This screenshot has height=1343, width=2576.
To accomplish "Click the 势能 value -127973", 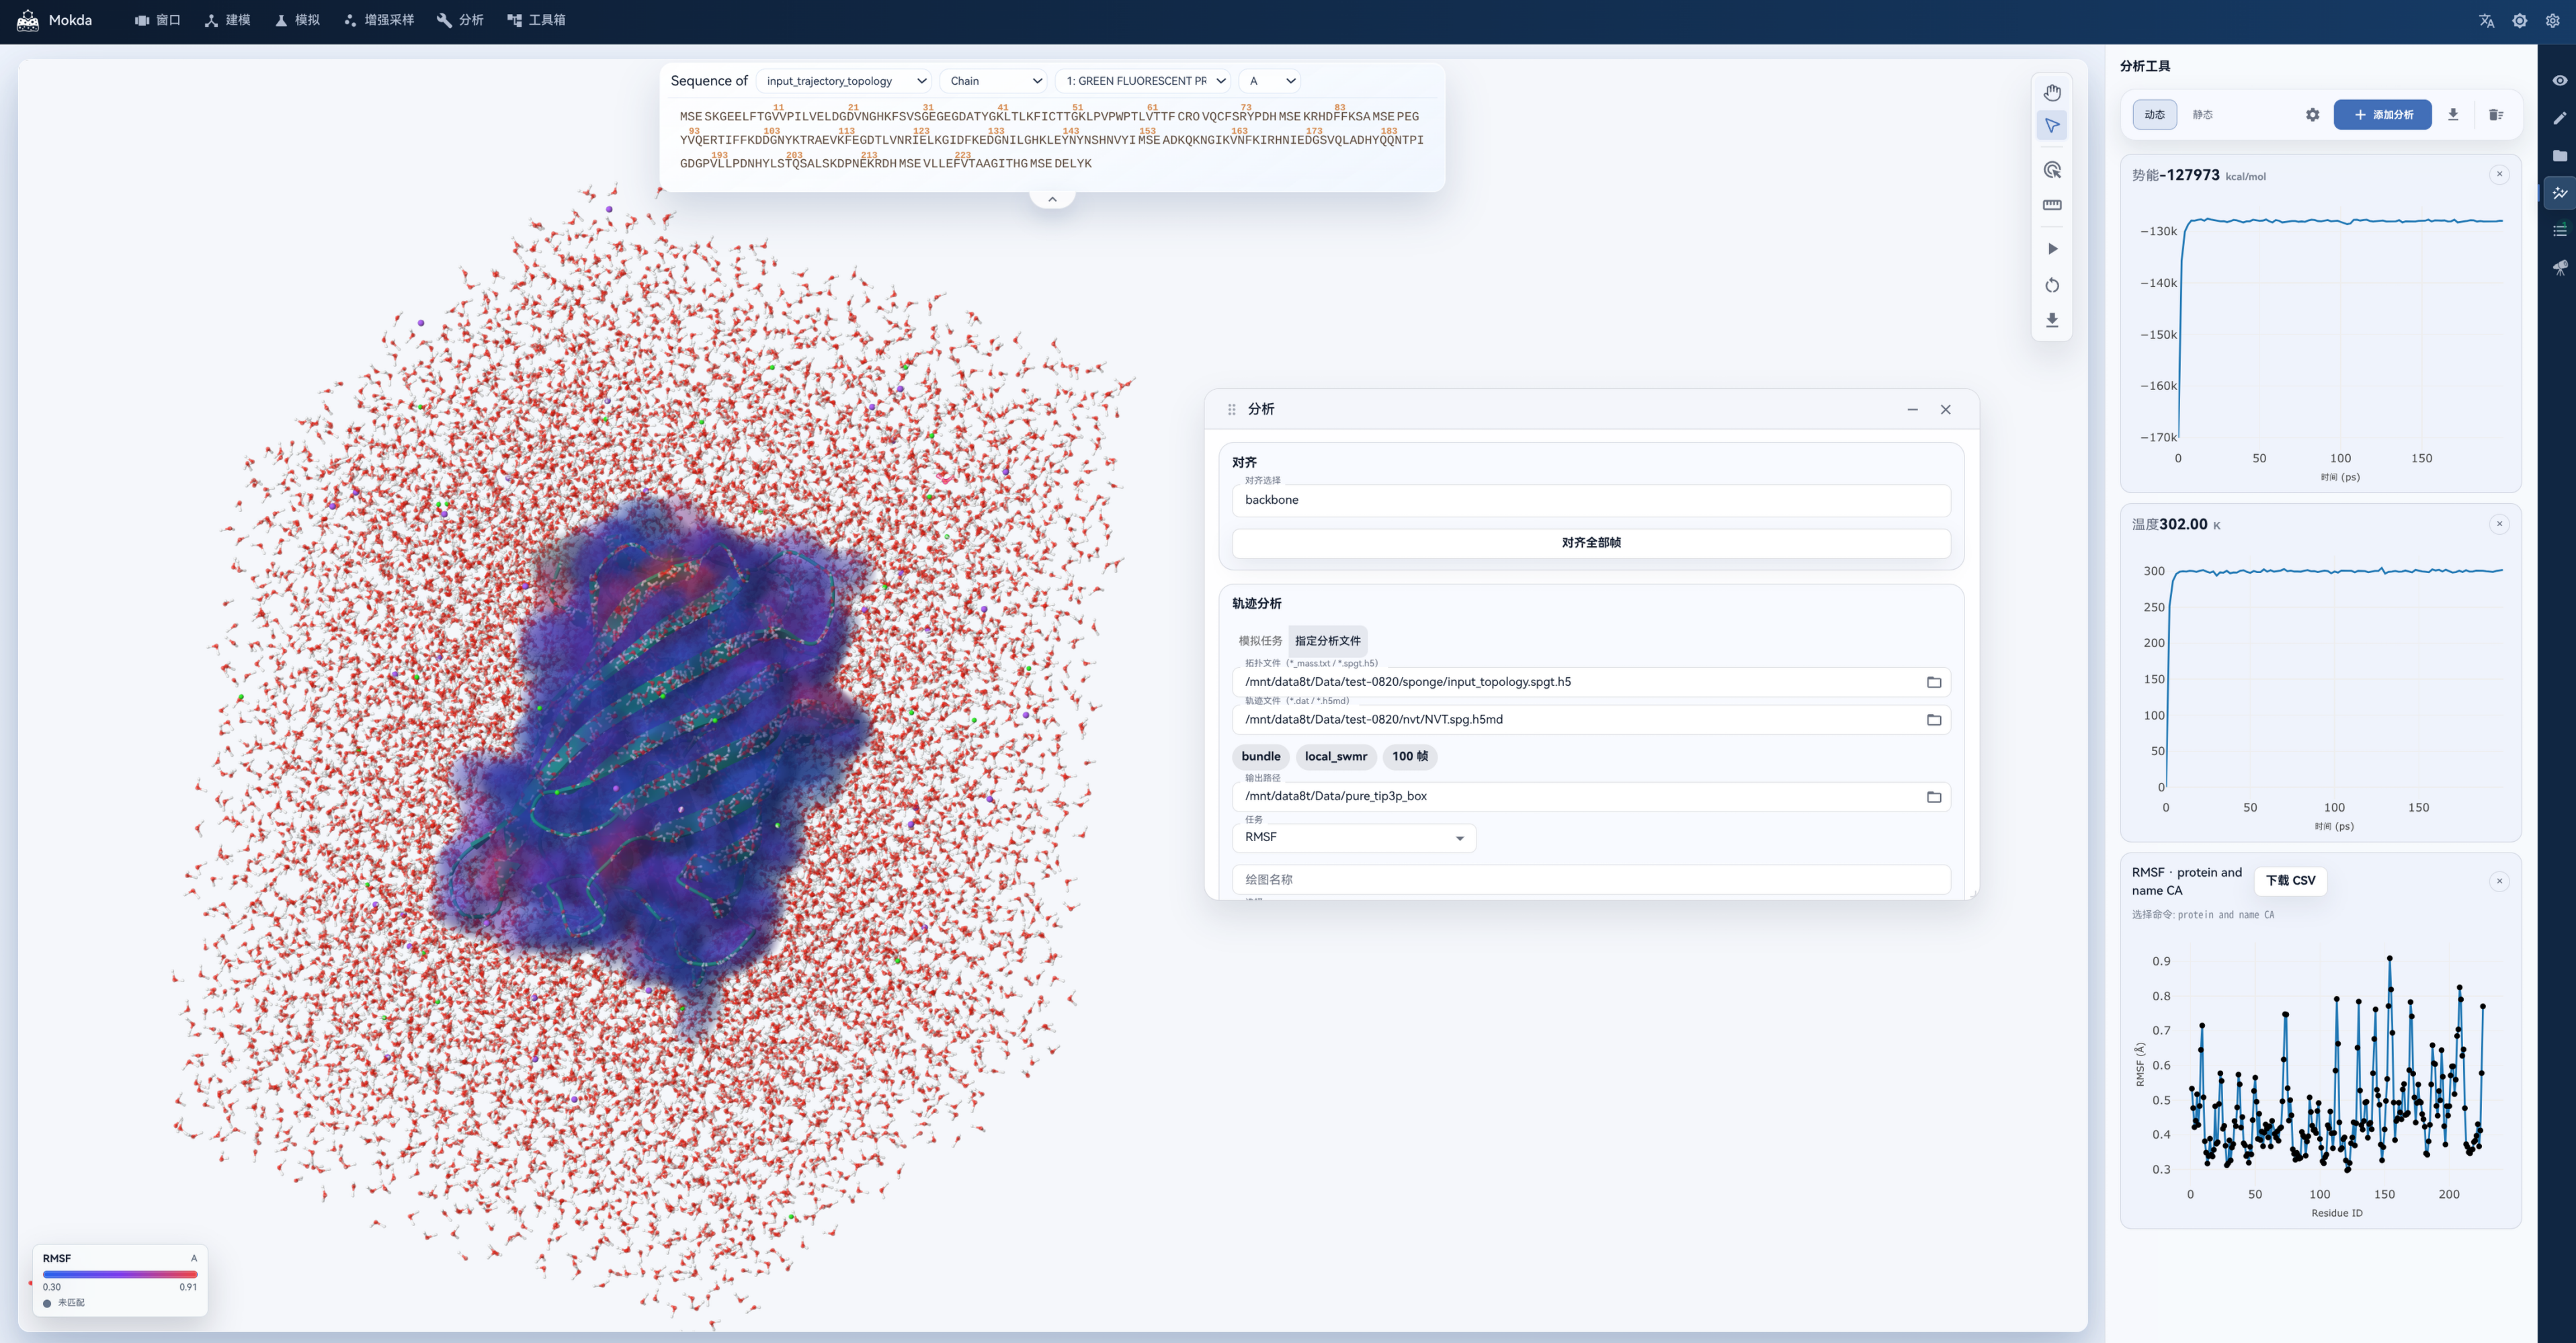I will click(2189, 175).
